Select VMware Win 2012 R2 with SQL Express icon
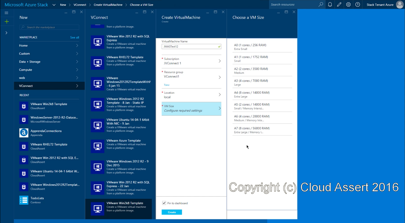Screen dimensions: 405x223 pyautogui.click(x=98, y=42)
